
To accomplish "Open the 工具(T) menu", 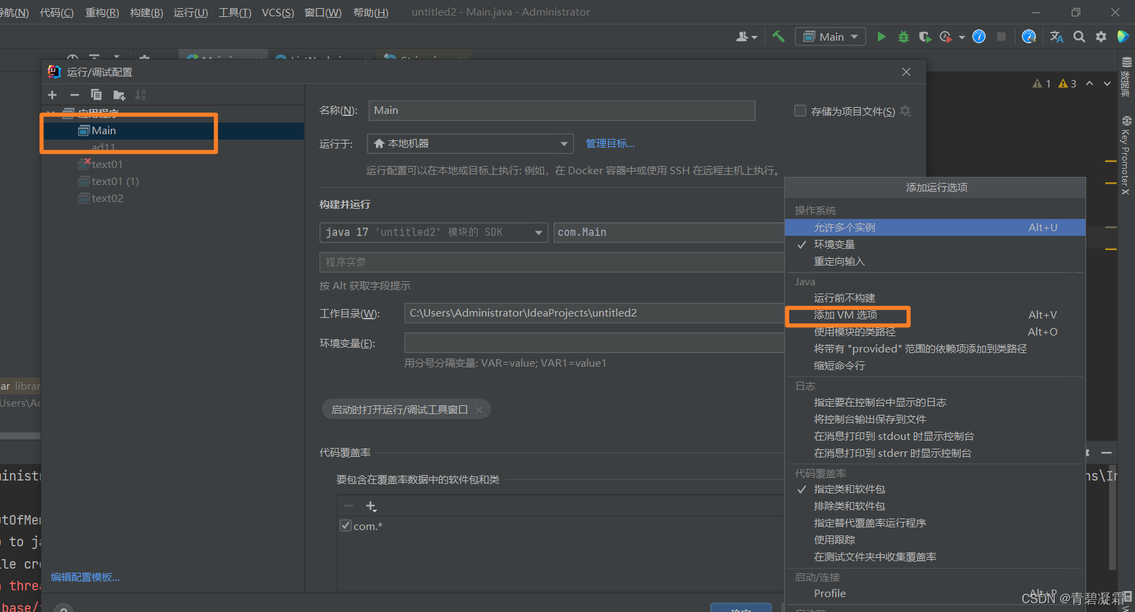I will pos(235,12).
